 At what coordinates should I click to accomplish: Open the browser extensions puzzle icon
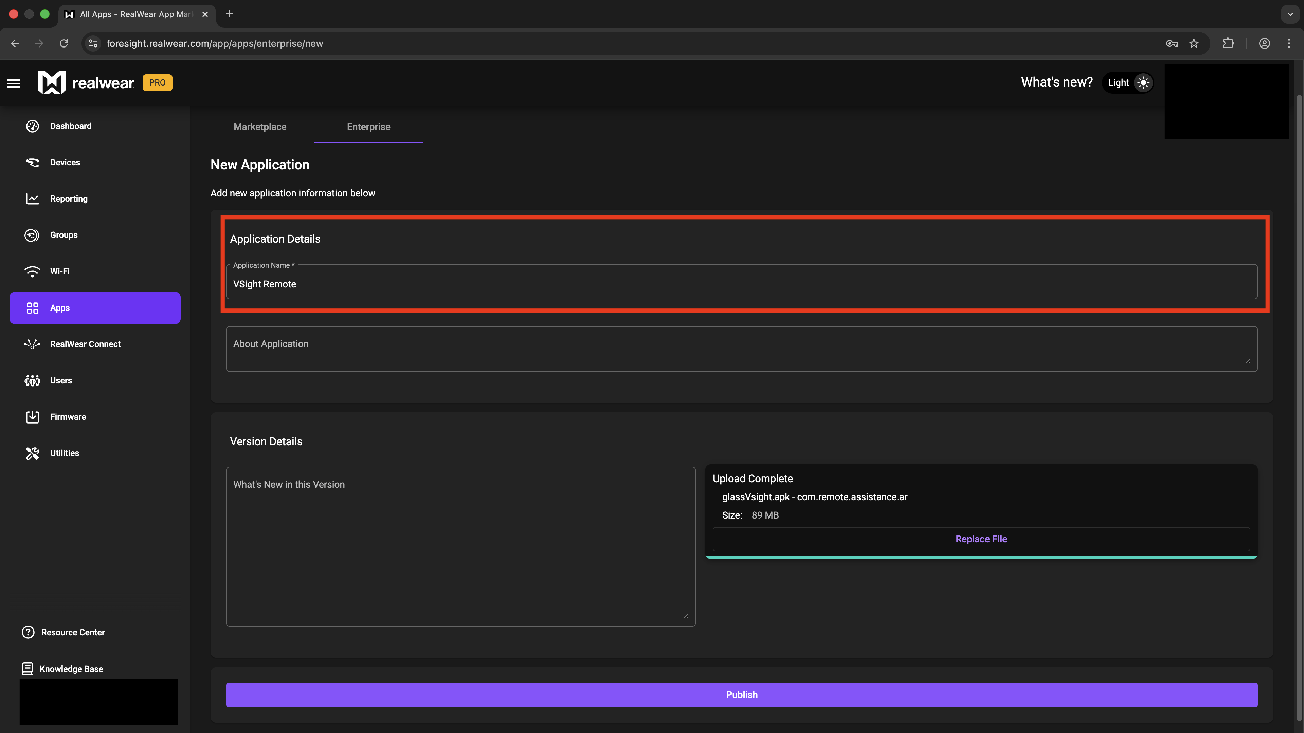point(1228,43)
